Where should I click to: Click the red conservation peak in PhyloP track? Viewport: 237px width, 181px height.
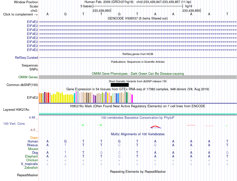click(x=155, y=127)
